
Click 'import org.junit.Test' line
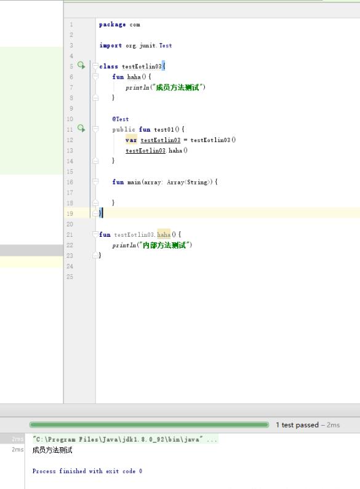point(135,46)
